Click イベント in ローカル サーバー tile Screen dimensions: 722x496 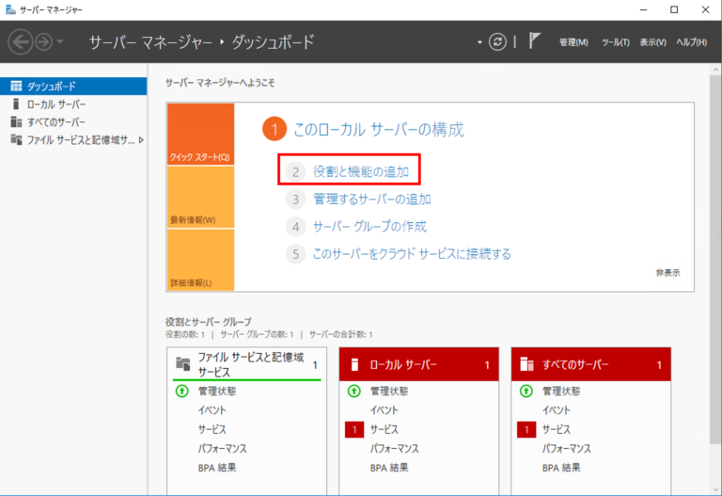[x=384, y=410]
